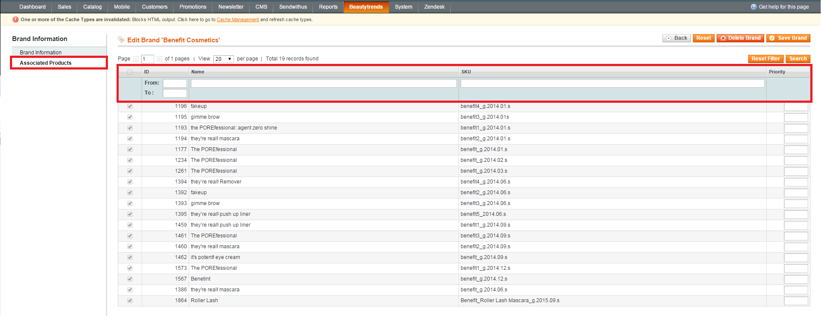Click the Reset button
The width and height of the screenshot is (822, 316).
[704, 38]
